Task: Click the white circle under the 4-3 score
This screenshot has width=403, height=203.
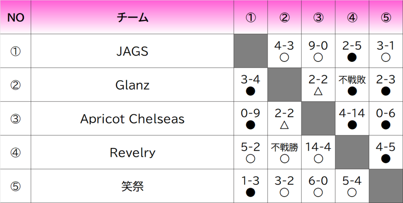Action: pyautogui.click(x=285, y=57)
